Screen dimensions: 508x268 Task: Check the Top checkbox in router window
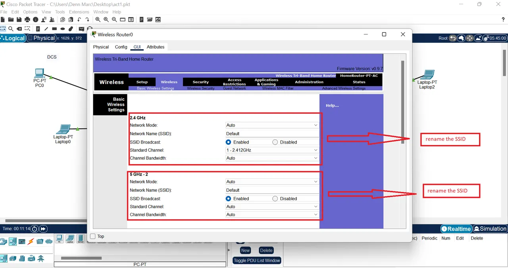(x=93, y=236)
